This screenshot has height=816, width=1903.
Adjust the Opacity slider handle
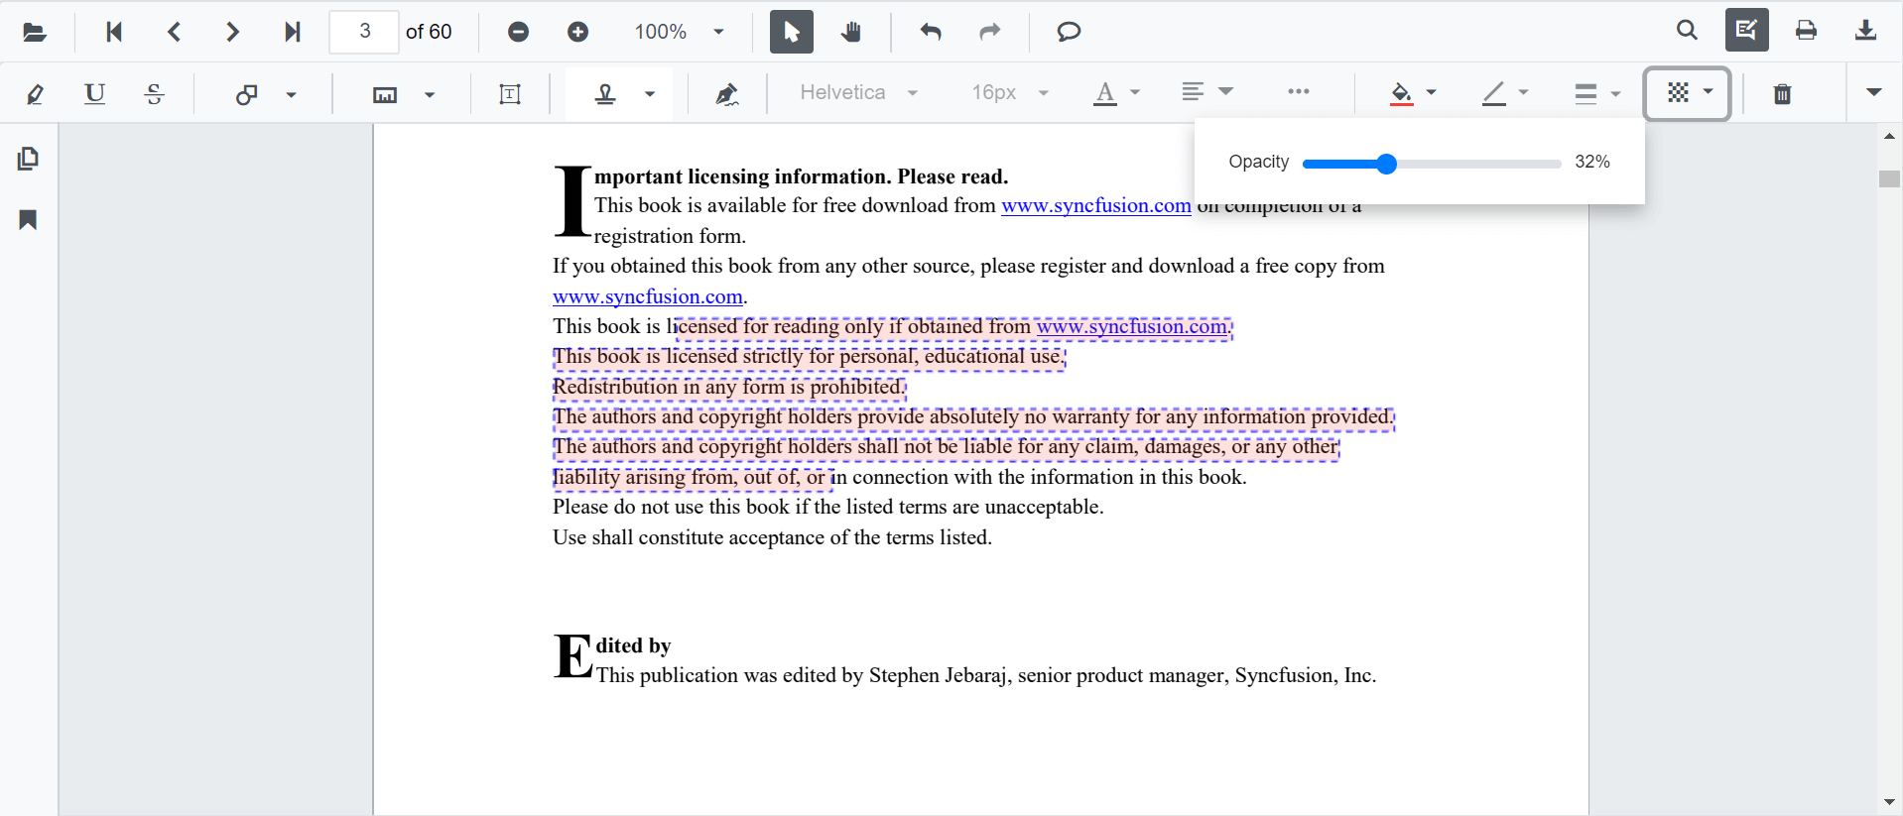pyautogui.click(x=1386, y=164)
